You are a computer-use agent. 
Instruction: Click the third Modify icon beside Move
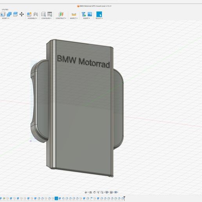(15, 14)
